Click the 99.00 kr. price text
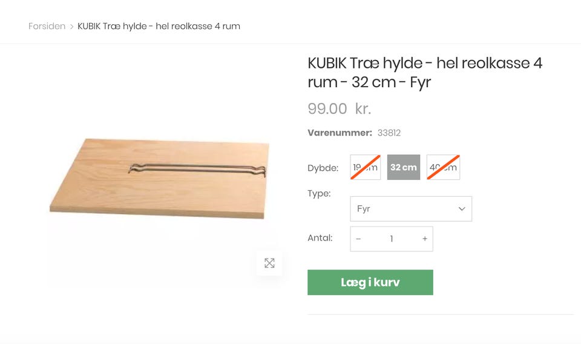This screenshot has width=581, height=344. pyautogui.click(x=339, y=108)
